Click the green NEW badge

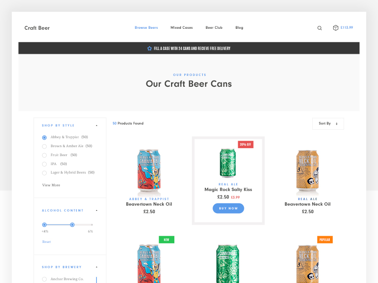click(x=166, y=240)
